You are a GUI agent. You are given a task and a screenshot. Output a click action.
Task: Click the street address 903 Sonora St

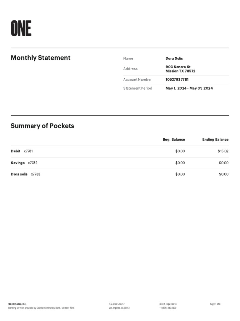[x=178, y=67]
